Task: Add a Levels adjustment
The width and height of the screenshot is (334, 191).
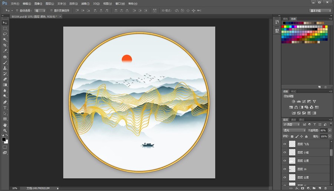Action: click(299, 101)
